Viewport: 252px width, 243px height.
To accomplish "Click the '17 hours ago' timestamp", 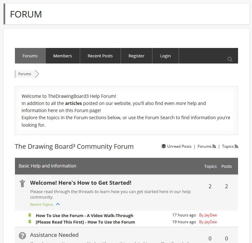I will [x=184, y=215].
